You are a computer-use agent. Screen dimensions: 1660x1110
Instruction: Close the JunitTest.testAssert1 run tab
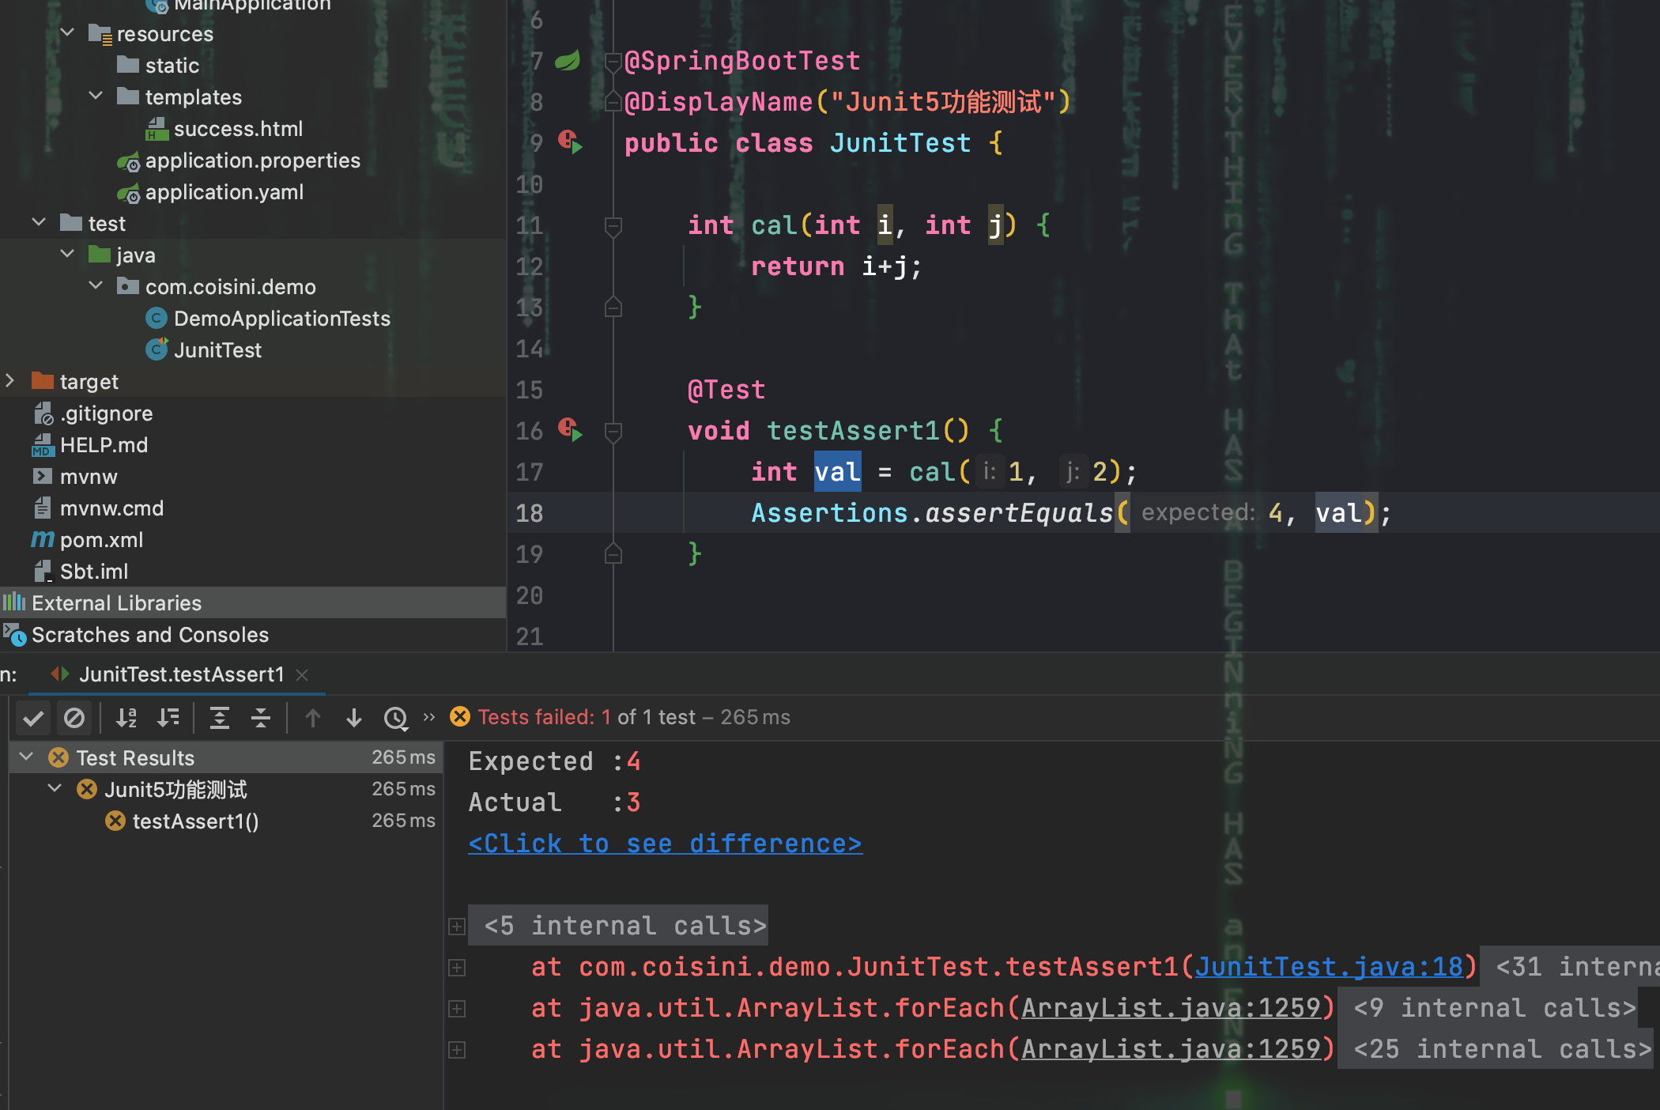302,674
